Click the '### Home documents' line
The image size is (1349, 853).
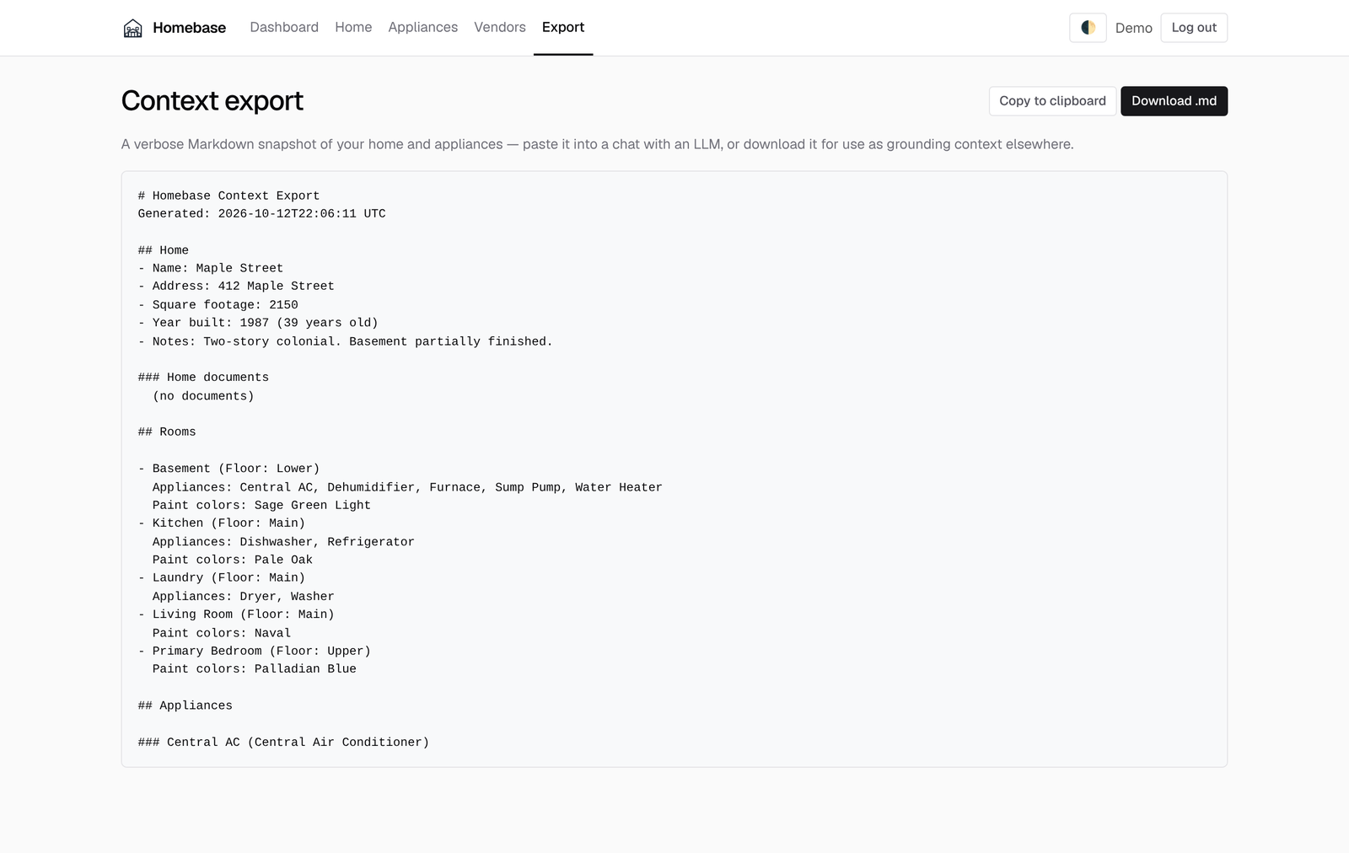coord(203,377)
